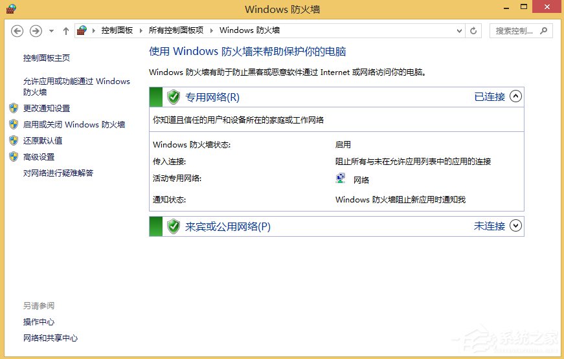Expand the arrow after 控制面板 breadcrumb
564x359 pixels.
tap(141, 31)
